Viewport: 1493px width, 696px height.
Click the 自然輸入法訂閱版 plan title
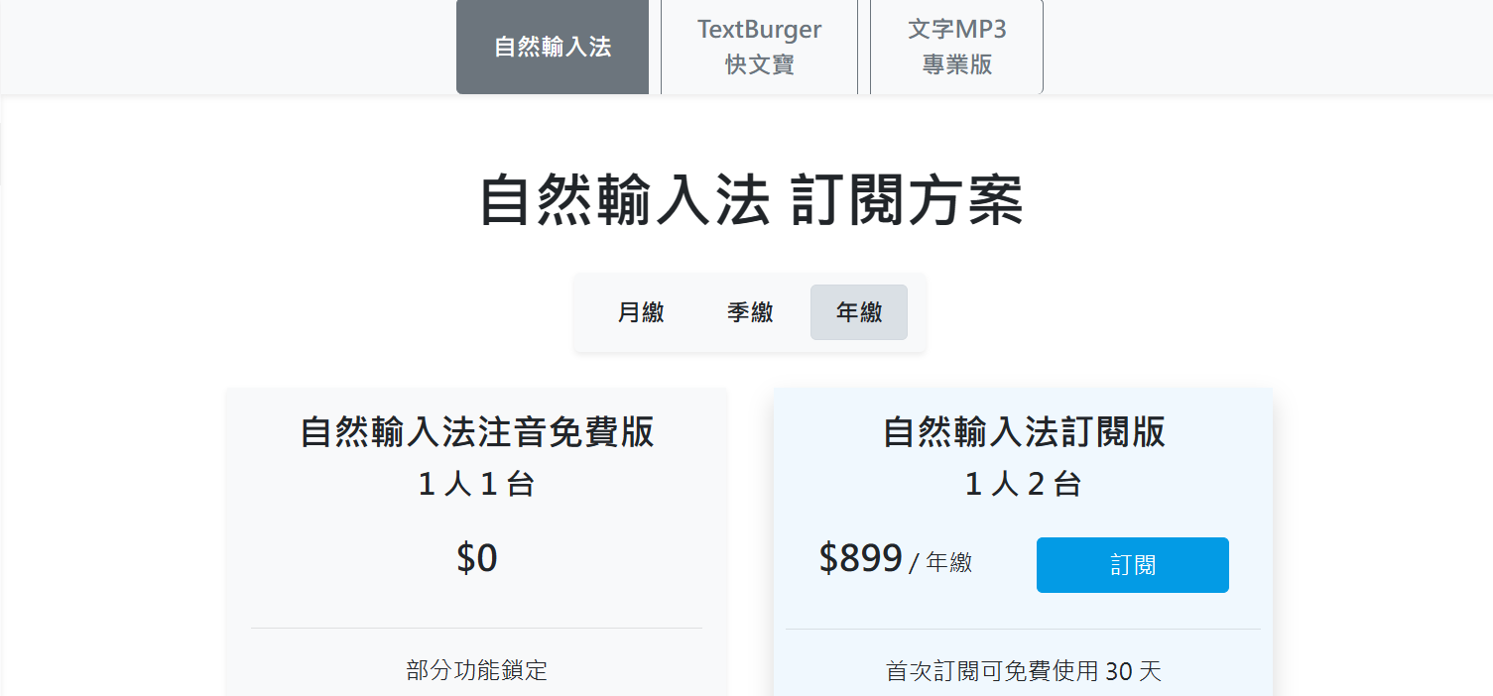pyautogui.click(x=1024, y=432)
